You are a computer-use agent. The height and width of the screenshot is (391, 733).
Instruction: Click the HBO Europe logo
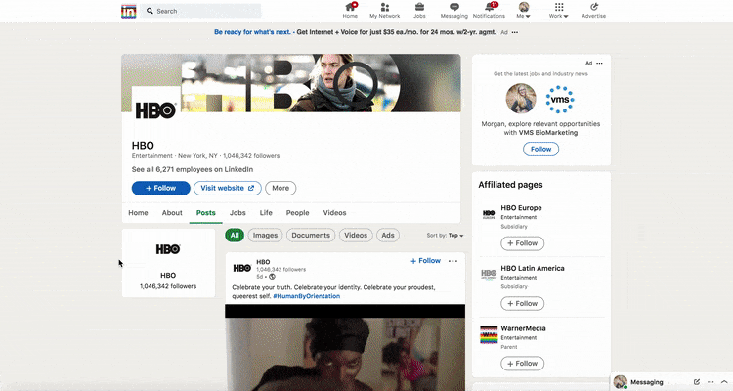coord(489,214)
